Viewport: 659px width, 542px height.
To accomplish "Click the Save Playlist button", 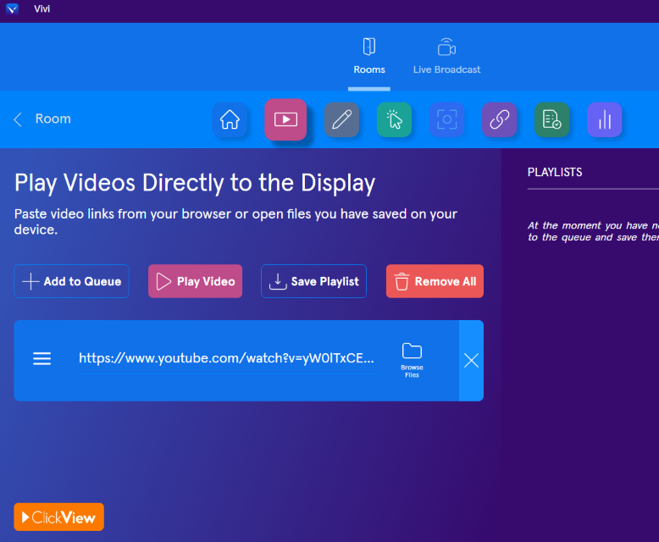I will tap(313, 281).
